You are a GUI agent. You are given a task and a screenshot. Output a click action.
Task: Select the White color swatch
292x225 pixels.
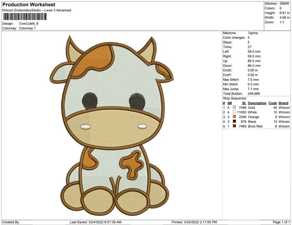pos(234,112)
